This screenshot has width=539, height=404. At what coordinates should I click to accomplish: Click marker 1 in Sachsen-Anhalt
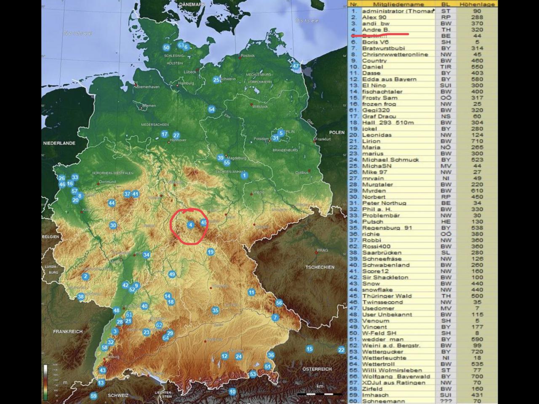pos(244,175)
